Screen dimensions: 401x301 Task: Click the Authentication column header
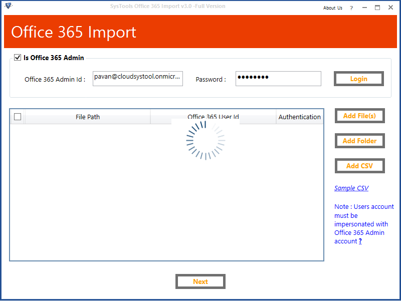coord(299,117)
